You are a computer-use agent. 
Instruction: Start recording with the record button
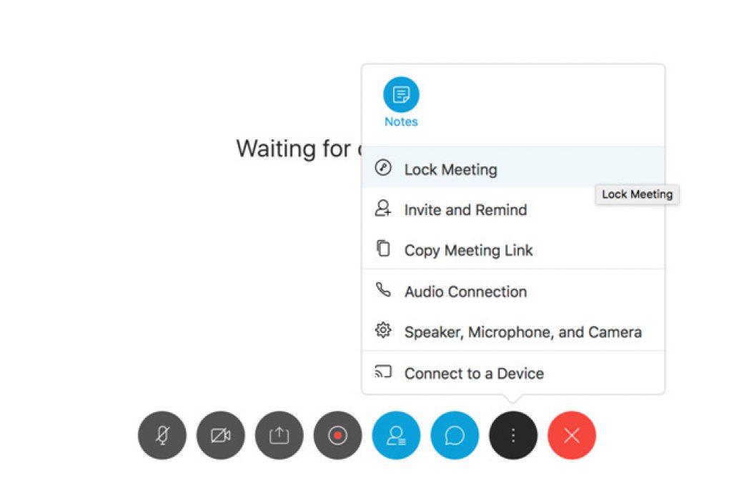point(337,435)
